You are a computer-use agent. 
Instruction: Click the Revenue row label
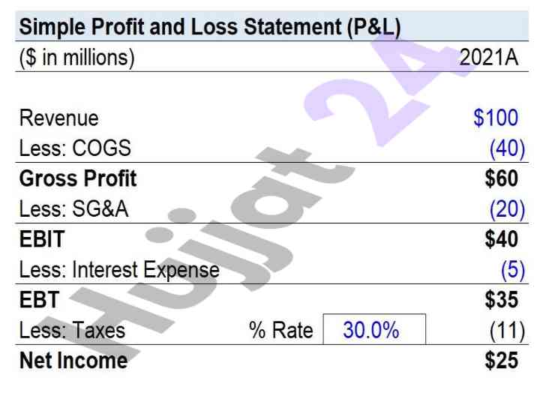(59, 118)
